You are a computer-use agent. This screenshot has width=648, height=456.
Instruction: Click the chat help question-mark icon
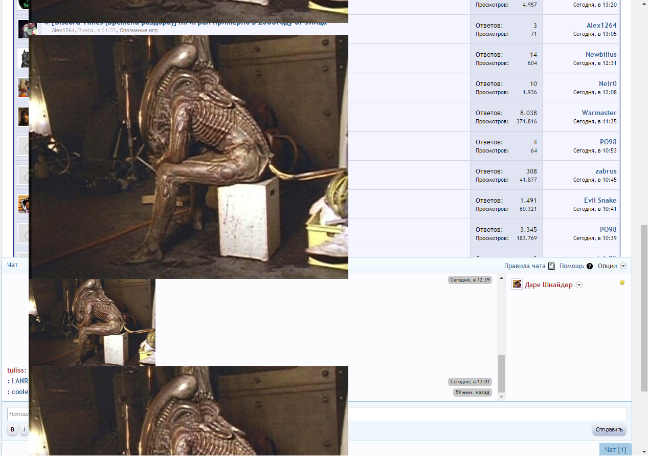pos(590,266)
